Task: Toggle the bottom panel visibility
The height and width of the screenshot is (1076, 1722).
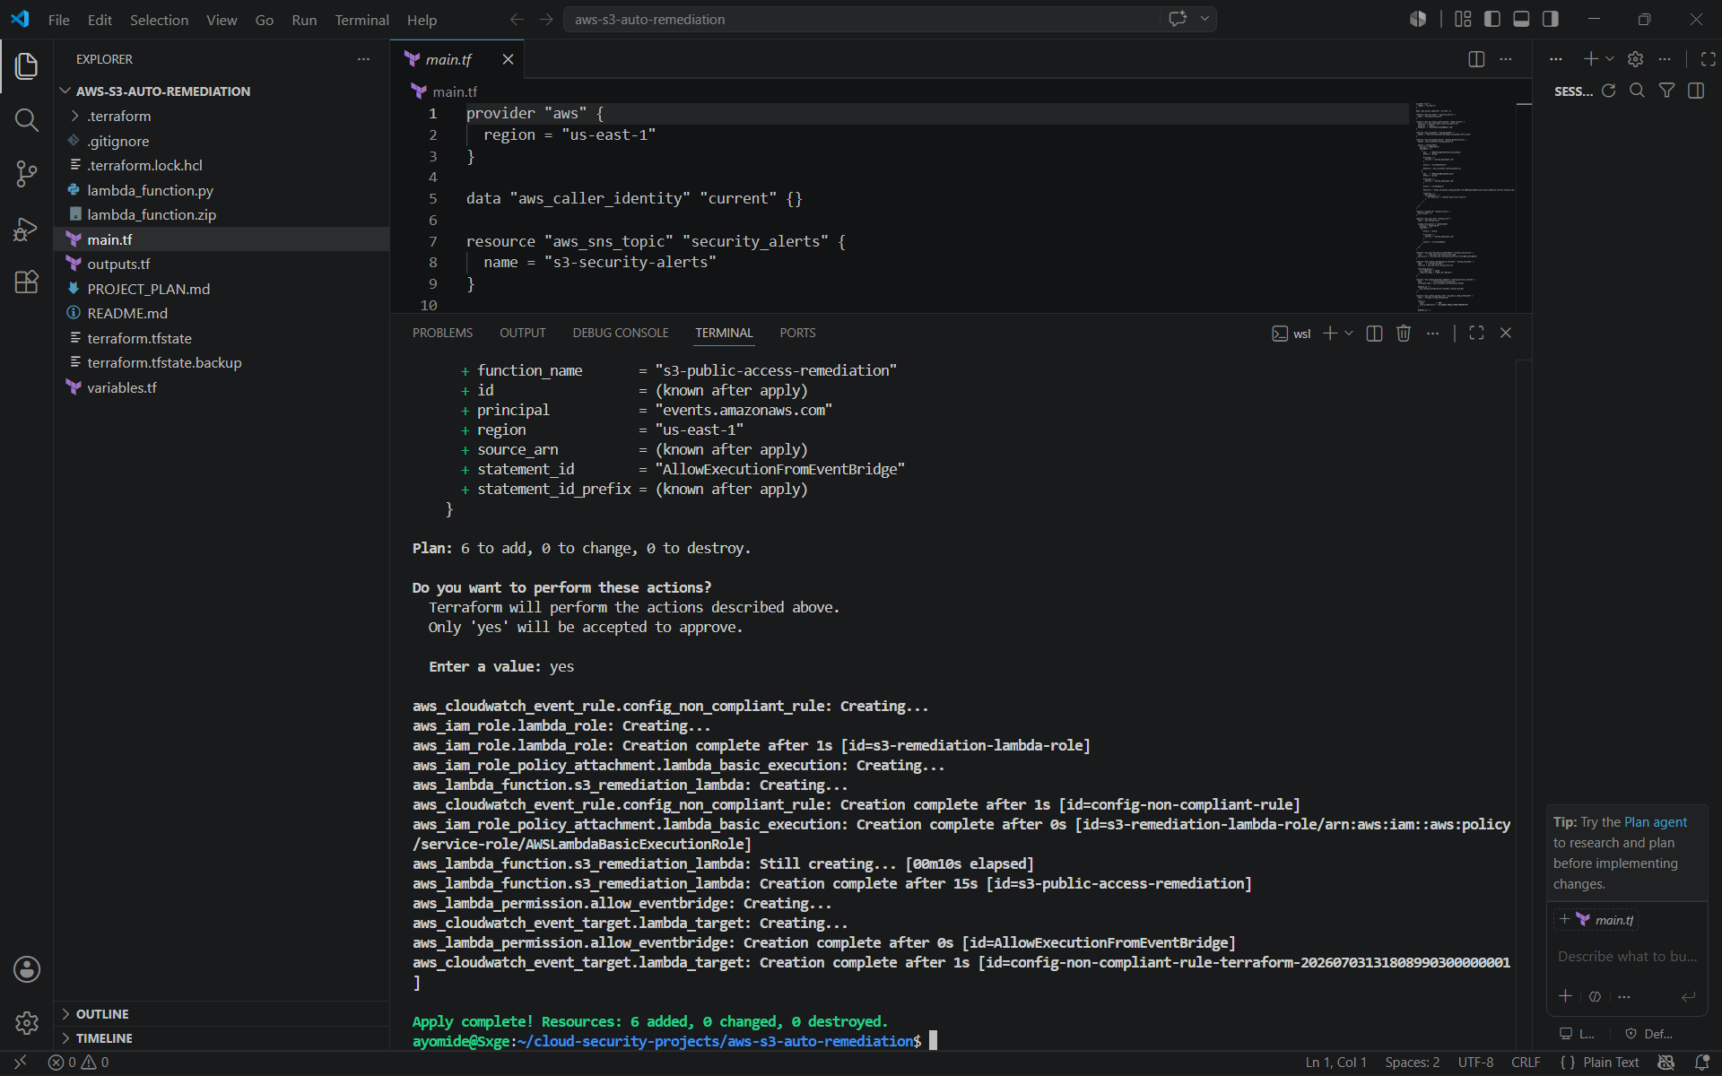Action: pos(1521,19)
